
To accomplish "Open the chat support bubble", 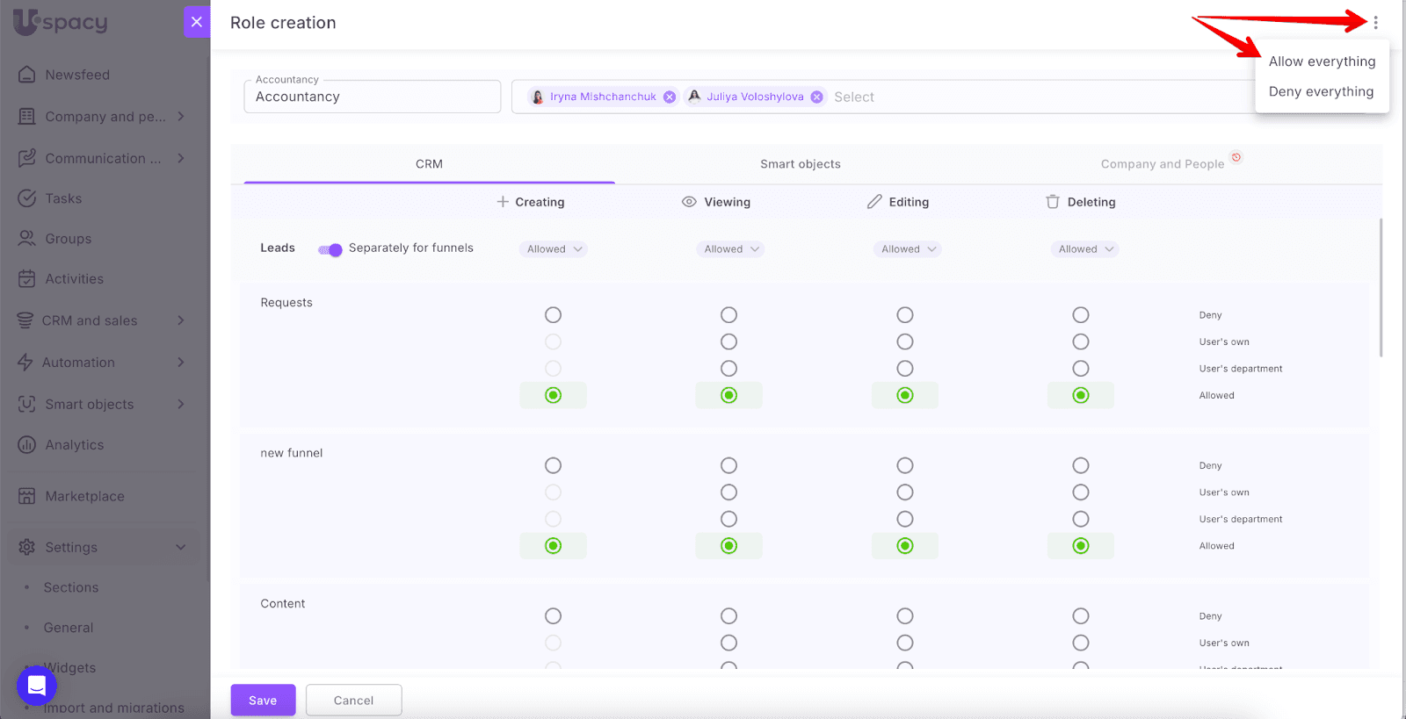I will (37, 686).
